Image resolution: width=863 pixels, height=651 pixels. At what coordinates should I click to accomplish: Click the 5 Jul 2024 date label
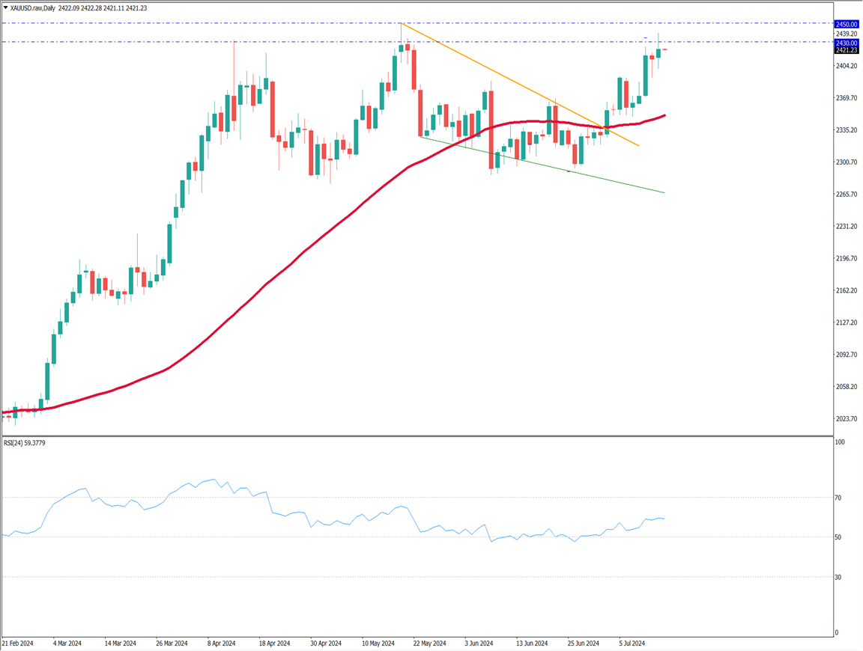(634, 643)
